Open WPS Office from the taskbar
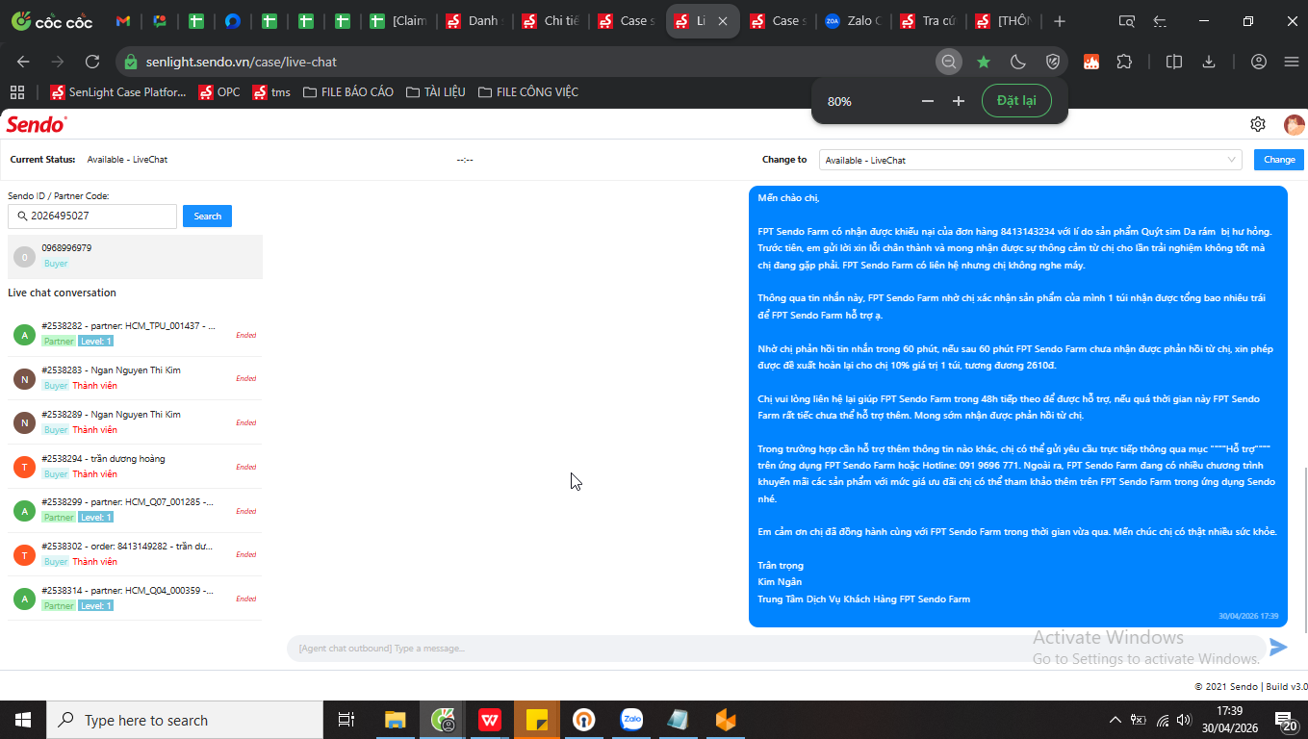This screenshot has height=739, width=1308. [490, 720]
